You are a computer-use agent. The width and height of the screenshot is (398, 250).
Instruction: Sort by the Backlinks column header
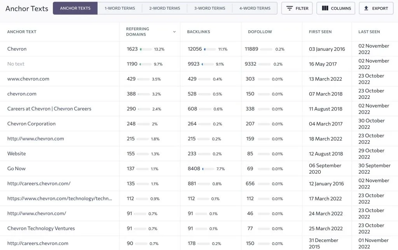point(199,32)
